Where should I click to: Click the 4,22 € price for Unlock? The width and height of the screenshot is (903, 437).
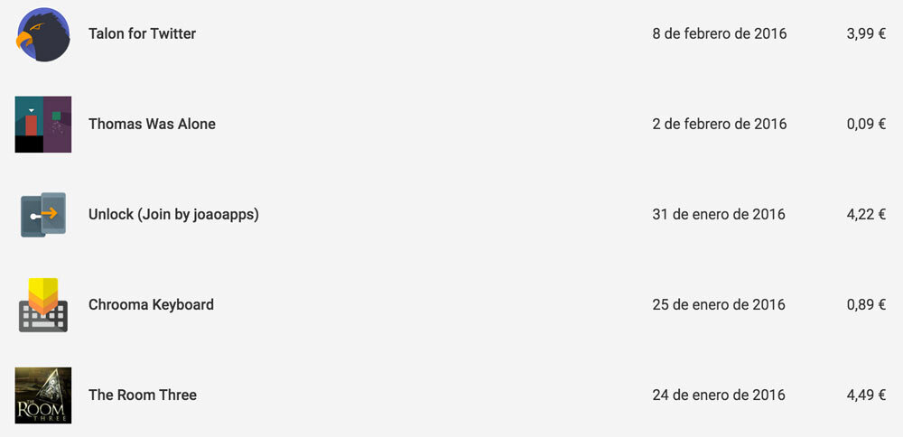click(x=866, y=215)
